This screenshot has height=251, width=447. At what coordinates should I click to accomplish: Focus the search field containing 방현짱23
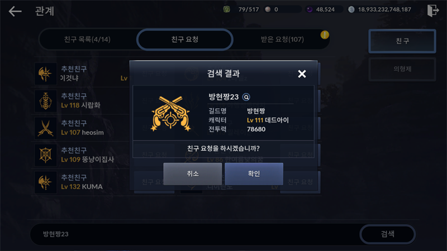click(195, 234)
